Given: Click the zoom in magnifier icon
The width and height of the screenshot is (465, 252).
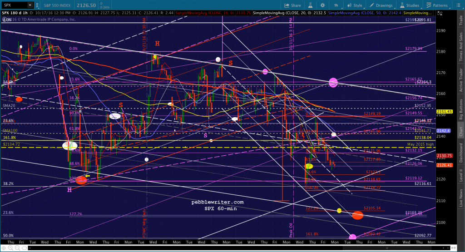Looking at the screenshot, I should [x=11, y=248].
